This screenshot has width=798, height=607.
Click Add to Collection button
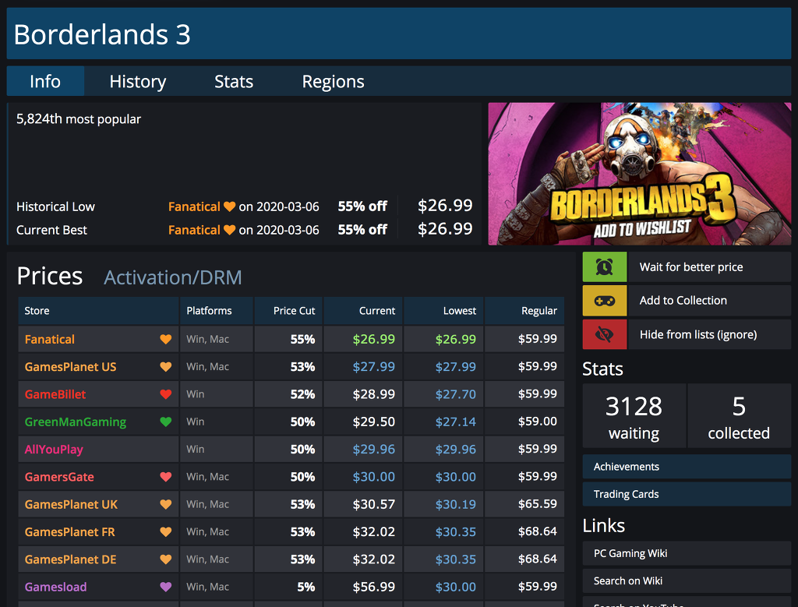(709, 301)
